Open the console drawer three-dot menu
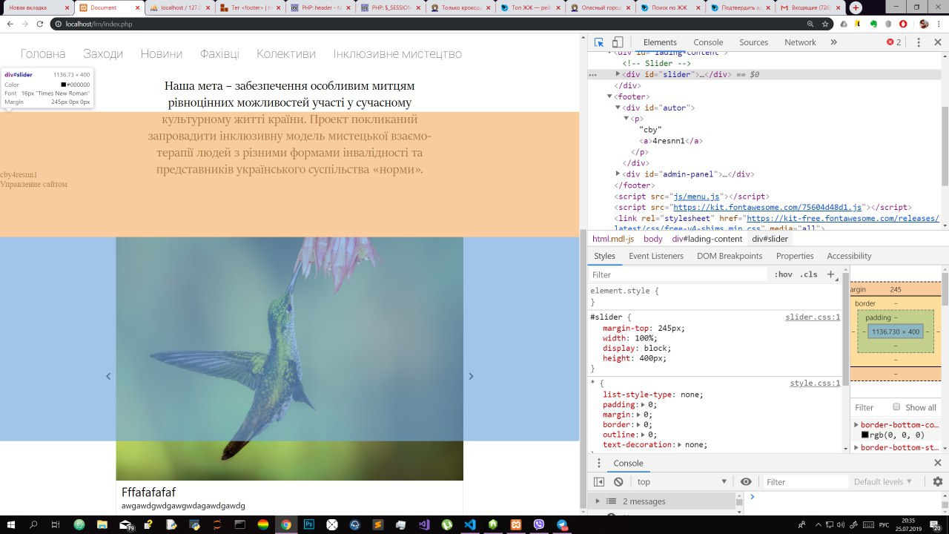 click(599, 463)
